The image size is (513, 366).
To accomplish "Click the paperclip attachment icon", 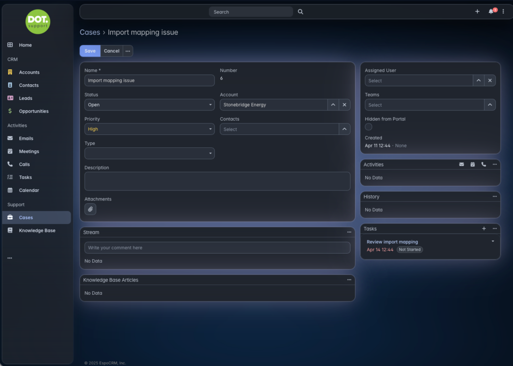I will [x=90, y=209].
